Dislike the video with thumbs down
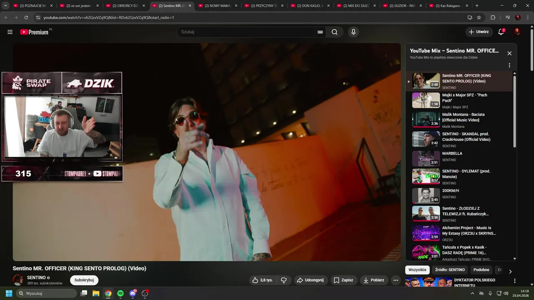This screenshot has height=300, width=534. click(x=284, y=280)
